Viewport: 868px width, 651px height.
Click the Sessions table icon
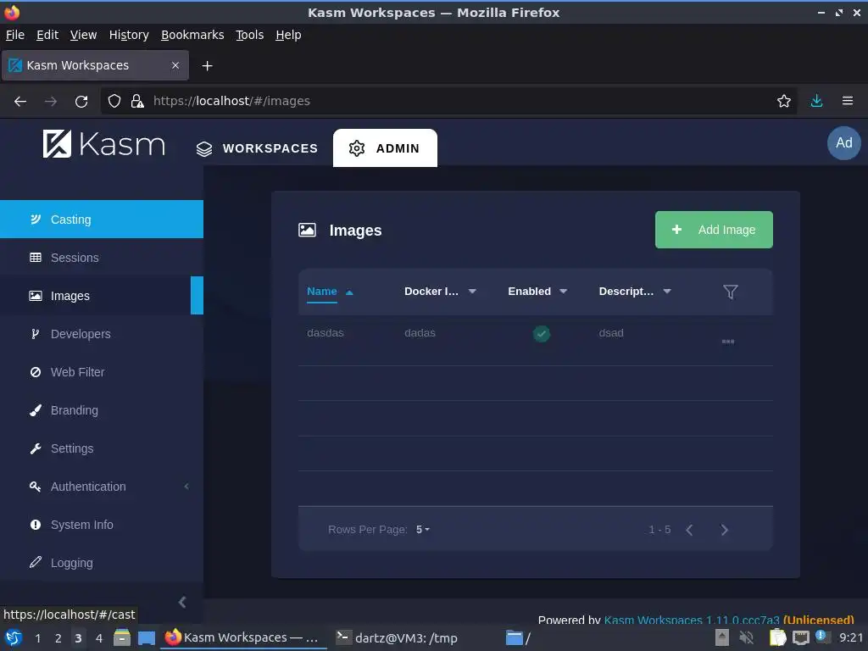[x=36, y=258]
